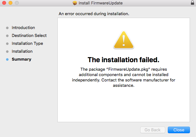Screen dimensions: 196x137
Task: Click the FirmwareUpdate.pkg error description text
Action: point(123,77)
